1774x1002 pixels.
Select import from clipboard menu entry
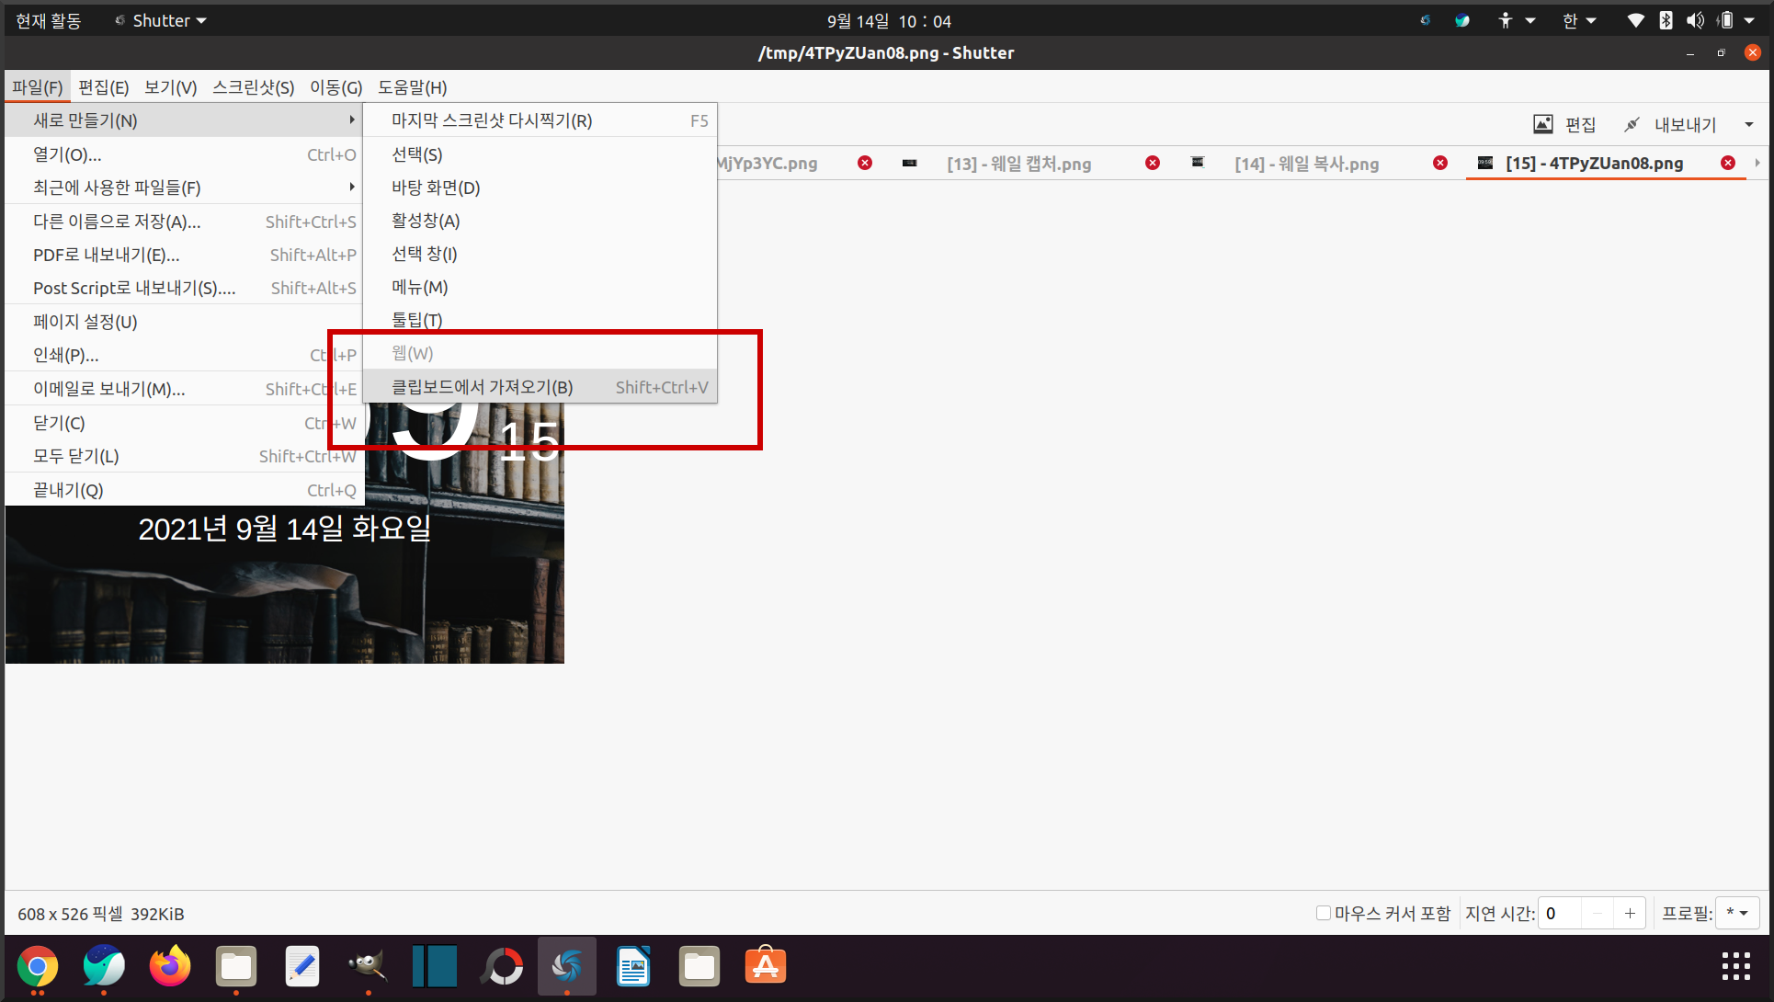click(x=482, y=387)
